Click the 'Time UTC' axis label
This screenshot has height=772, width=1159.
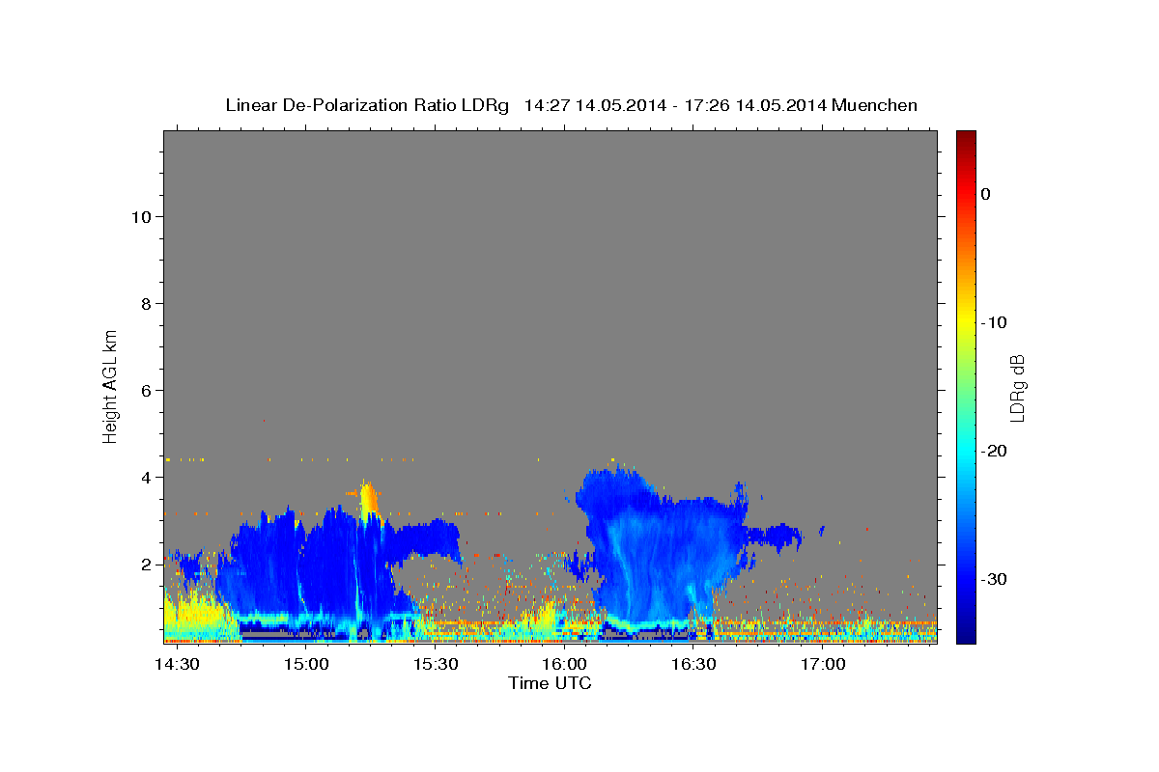click(550, 683)
